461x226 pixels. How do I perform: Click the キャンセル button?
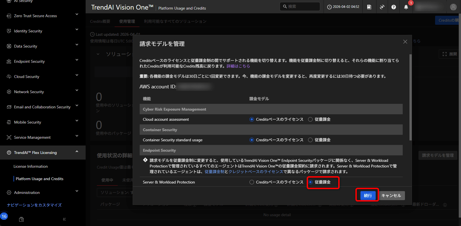point(391,196)
